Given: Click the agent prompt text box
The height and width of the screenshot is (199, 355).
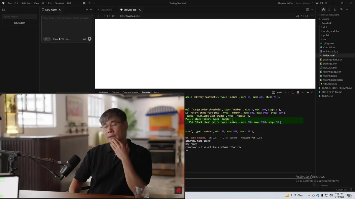Looking at the screenshot, I should [x=67, y=25].
